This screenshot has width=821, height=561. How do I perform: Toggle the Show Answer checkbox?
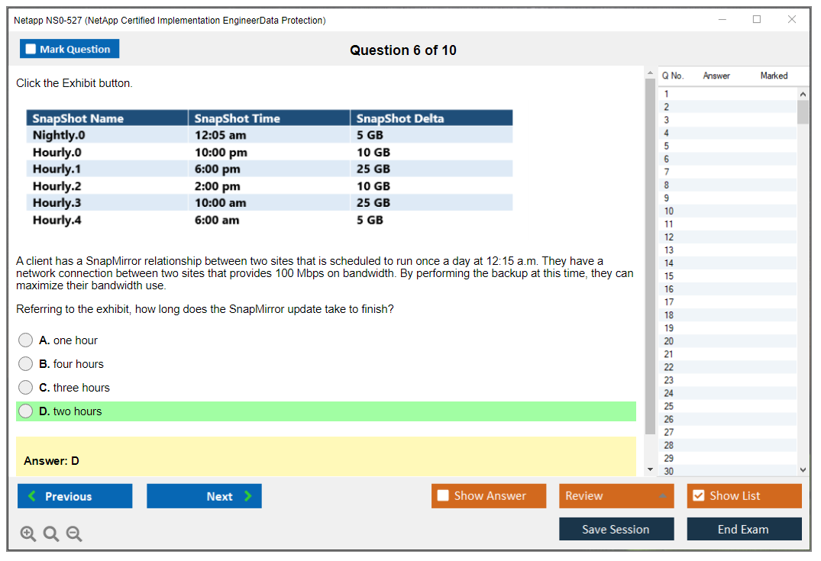pyautogui.click(x=444, y=496)
